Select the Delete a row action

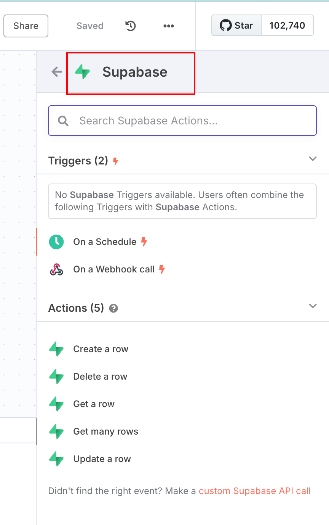(183, 377)
